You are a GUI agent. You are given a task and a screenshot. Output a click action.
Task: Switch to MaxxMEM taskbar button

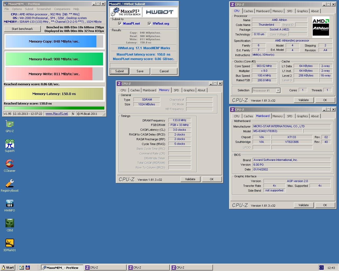point(63,268)
